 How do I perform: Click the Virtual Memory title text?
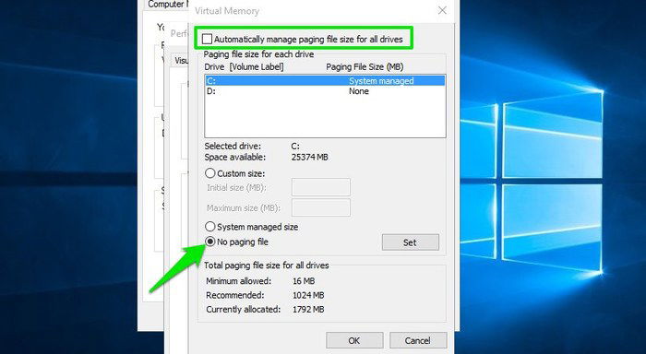[x=227, y=11]
